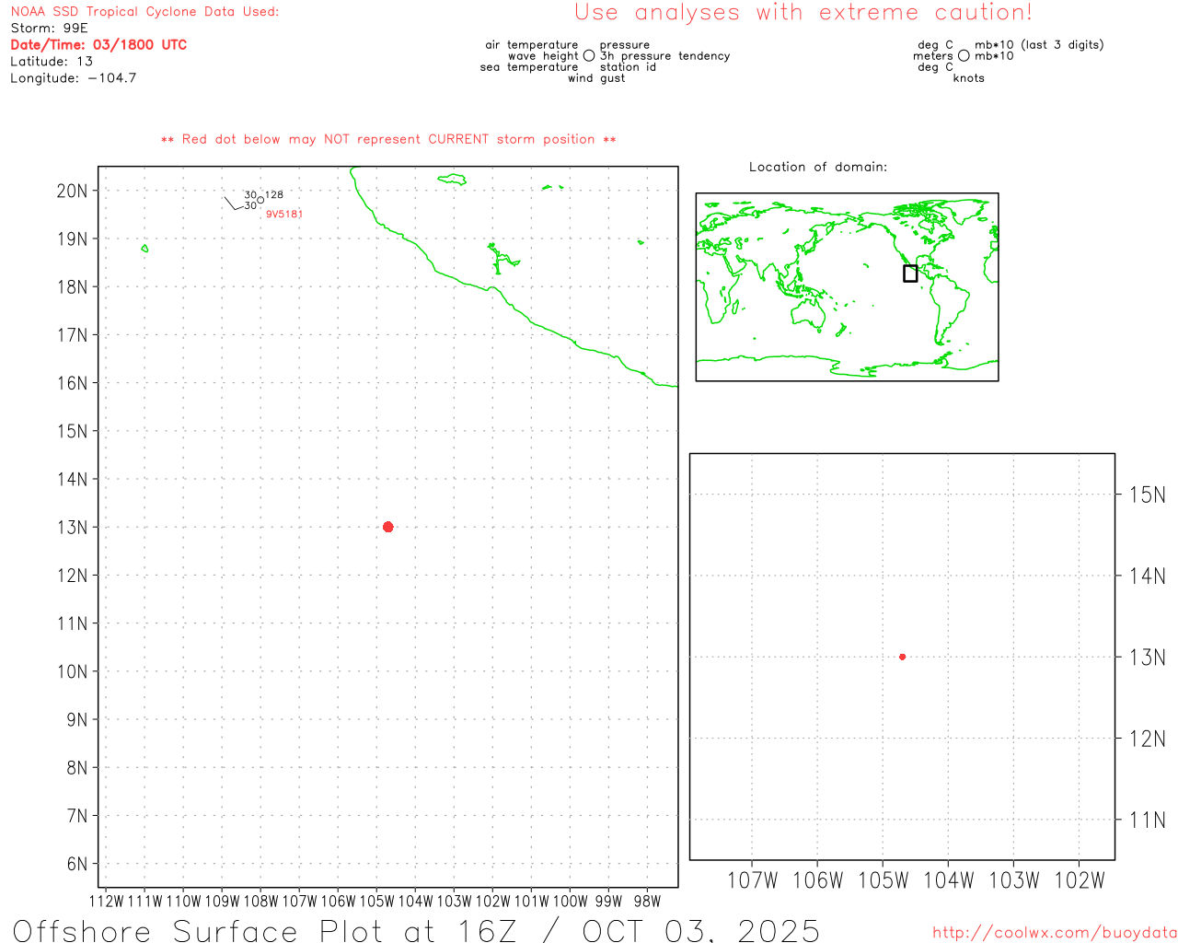Screen dimensions: 1178x943
Task: Click the 'sea temperature' legend label
Action: pyautogui.click(x=529, y=67)
